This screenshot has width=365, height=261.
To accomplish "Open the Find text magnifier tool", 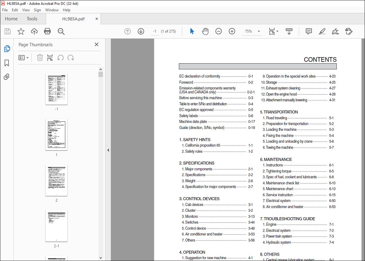I will click(x=61, y=31).
